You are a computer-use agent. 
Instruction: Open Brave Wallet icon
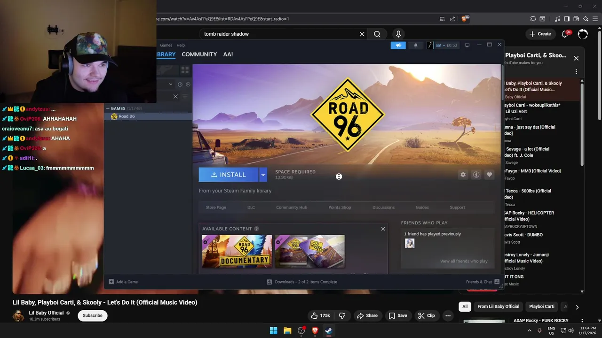click(576, 19)
